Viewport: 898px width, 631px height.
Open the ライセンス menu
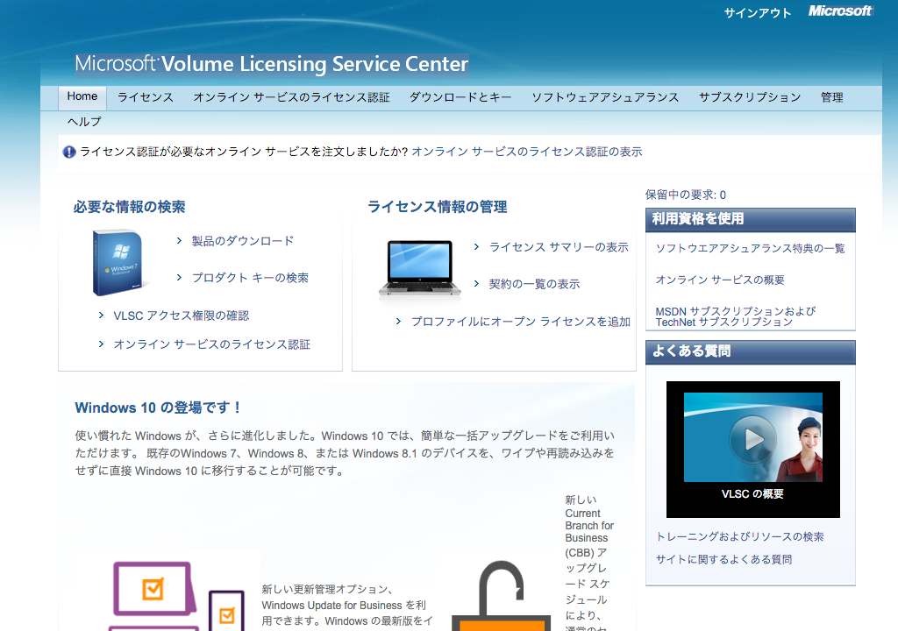click(x=146, y=97)
